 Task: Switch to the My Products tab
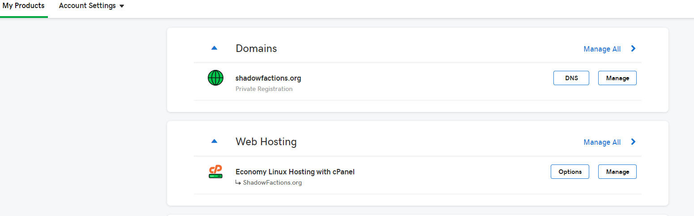24,6
